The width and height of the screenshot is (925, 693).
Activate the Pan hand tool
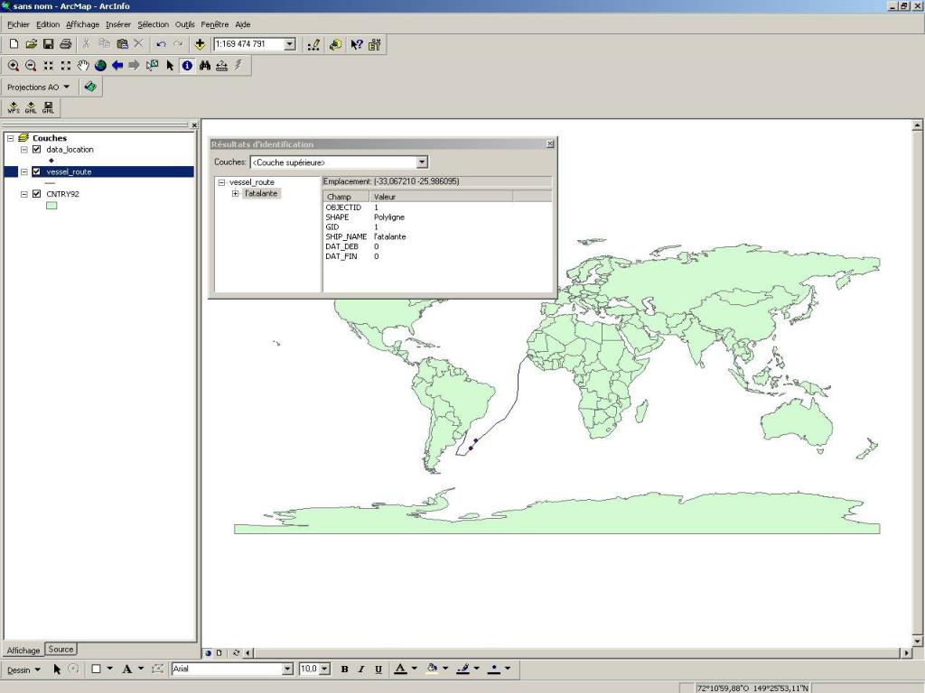(84, 65)
